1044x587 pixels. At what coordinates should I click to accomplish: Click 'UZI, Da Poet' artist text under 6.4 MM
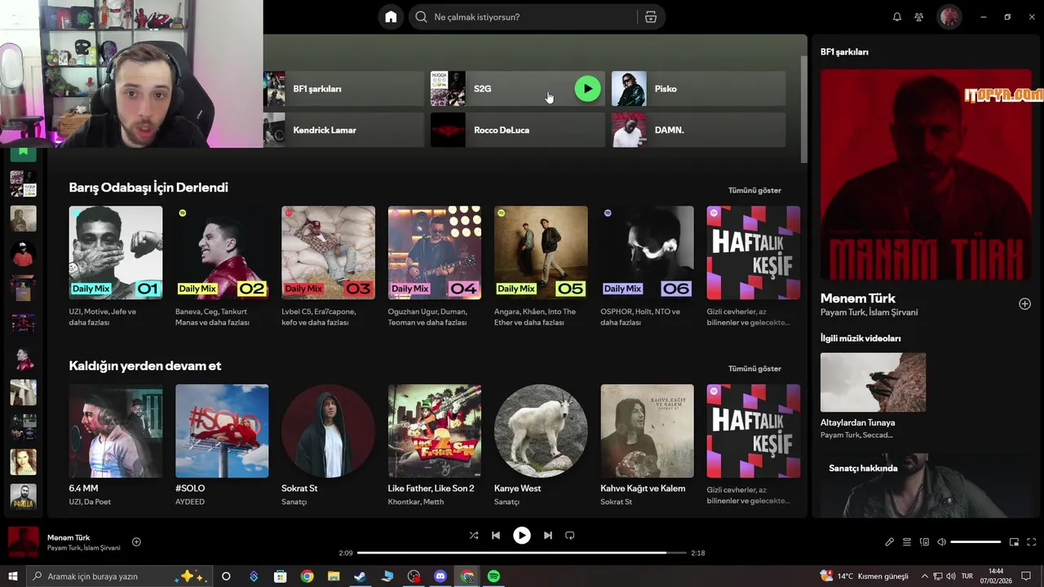point(90,501)
